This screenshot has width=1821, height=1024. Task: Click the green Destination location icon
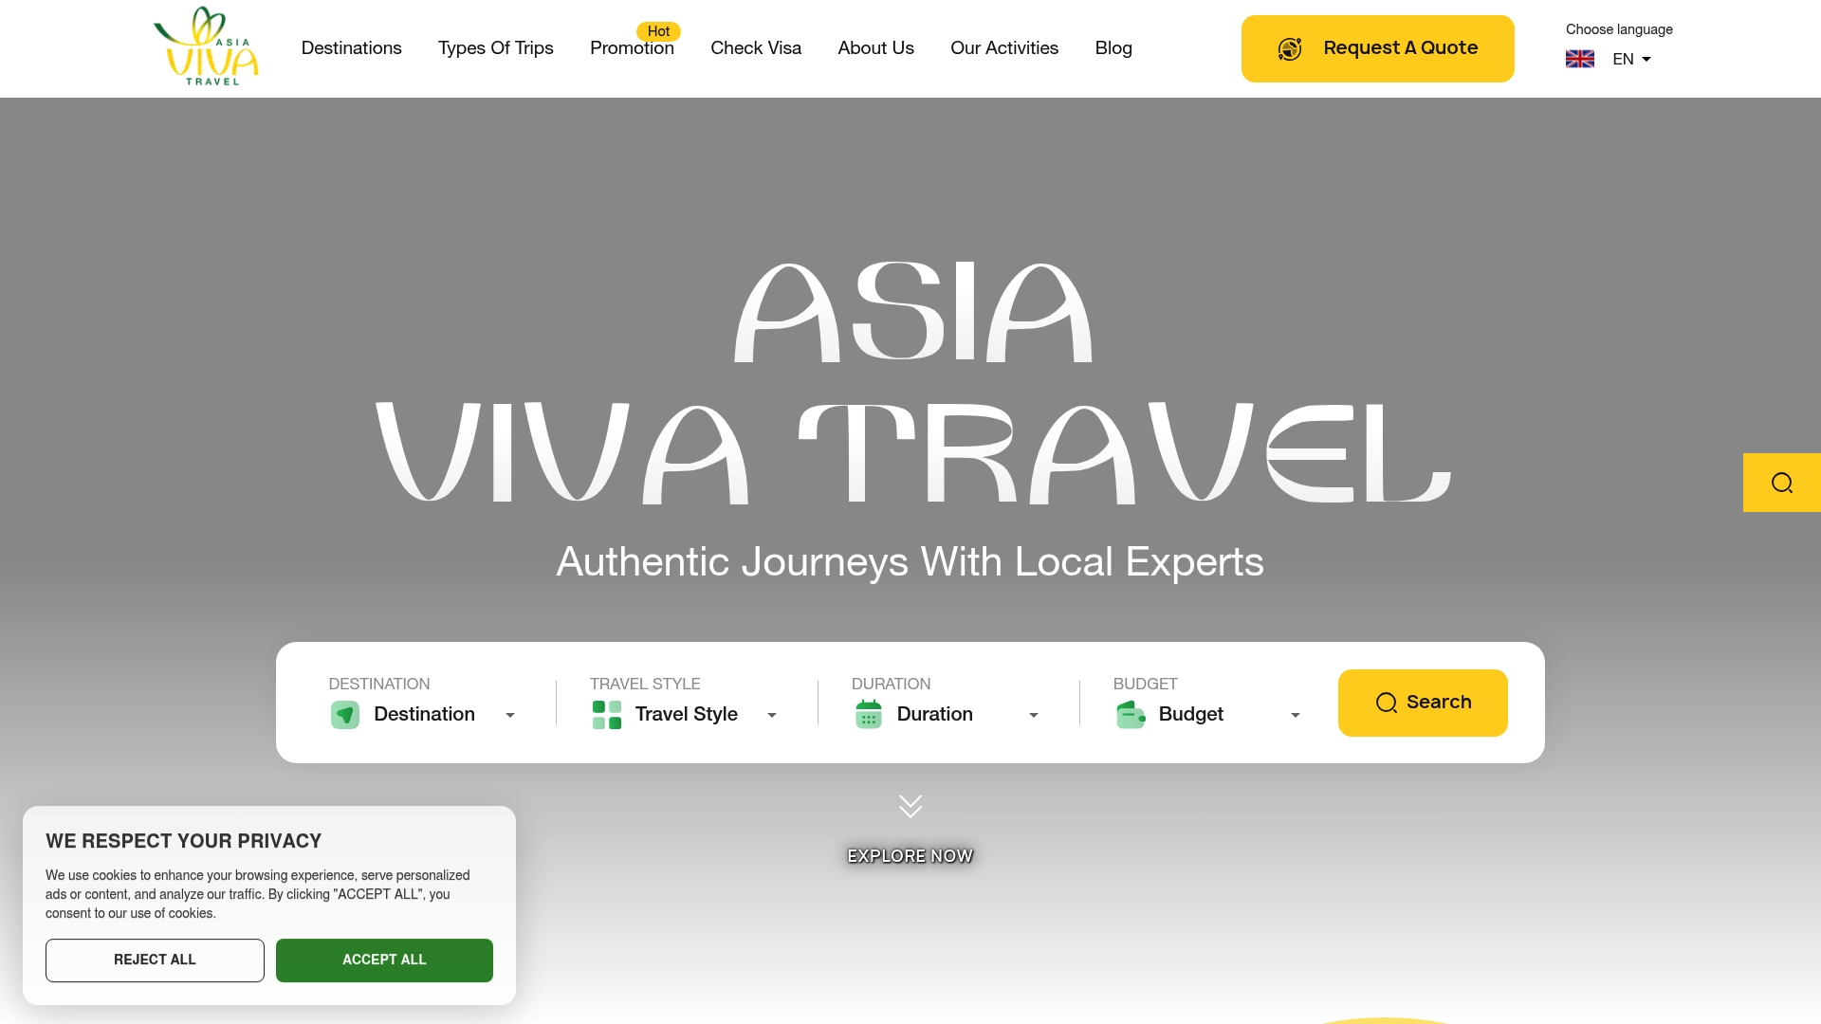(x=345, y=714)
